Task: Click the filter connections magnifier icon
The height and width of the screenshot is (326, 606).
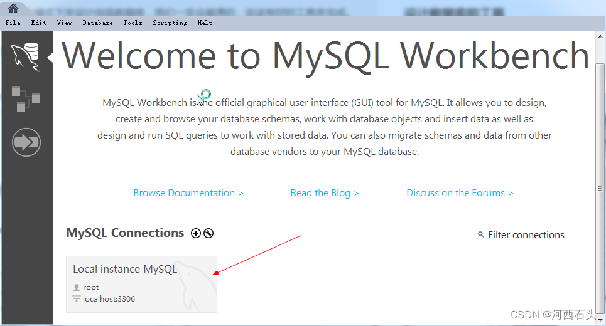Action: [x=481, y=234]
